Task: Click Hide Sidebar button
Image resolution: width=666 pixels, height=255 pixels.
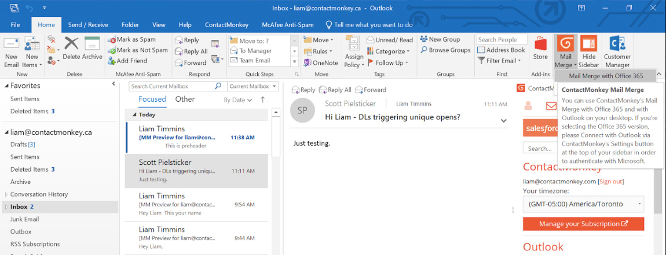Action: tap(588, 52)
